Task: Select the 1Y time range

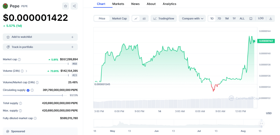Action: coord(234,19)
